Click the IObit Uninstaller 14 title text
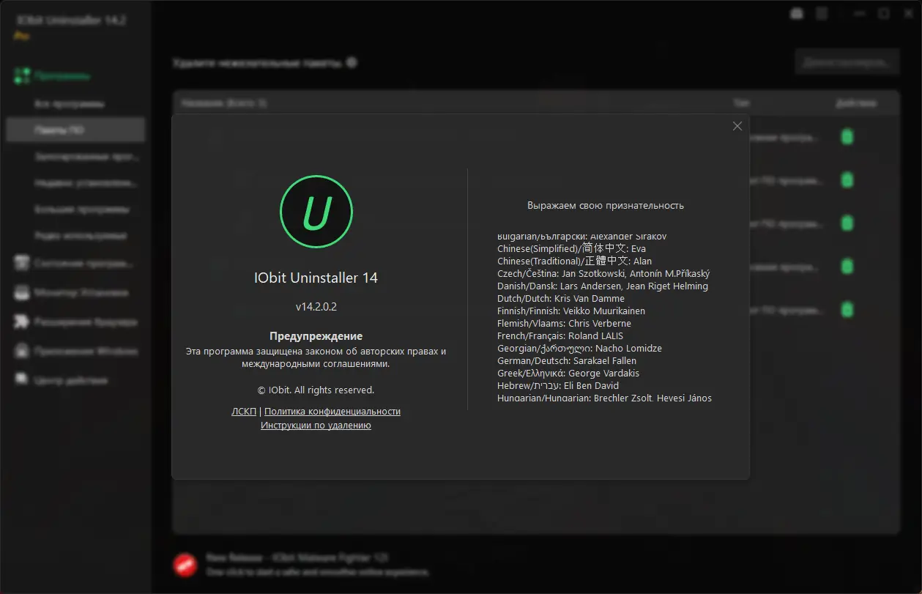Screen dimensions: 922x594 click(316, 278)
